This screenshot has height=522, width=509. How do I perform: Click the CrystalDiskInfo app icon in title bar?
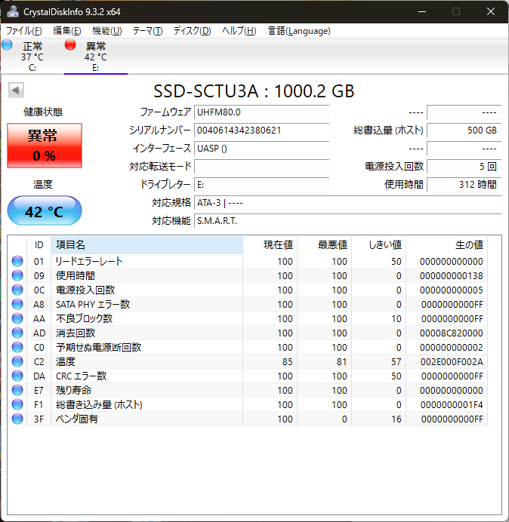[x=13, y=11]
